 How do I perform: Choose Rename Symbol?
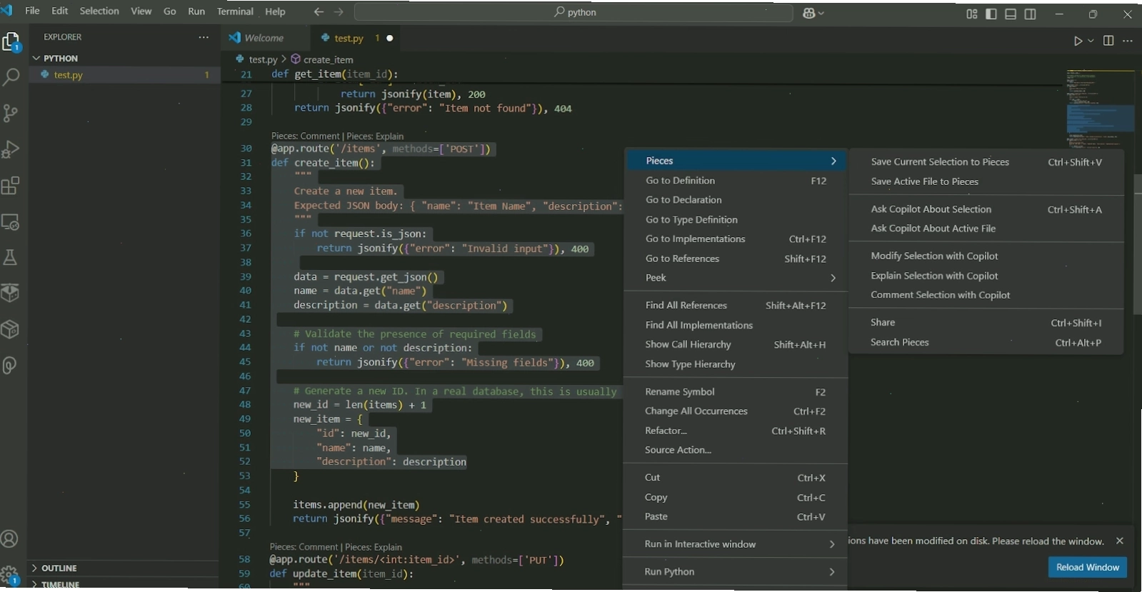tap(736, 392)
